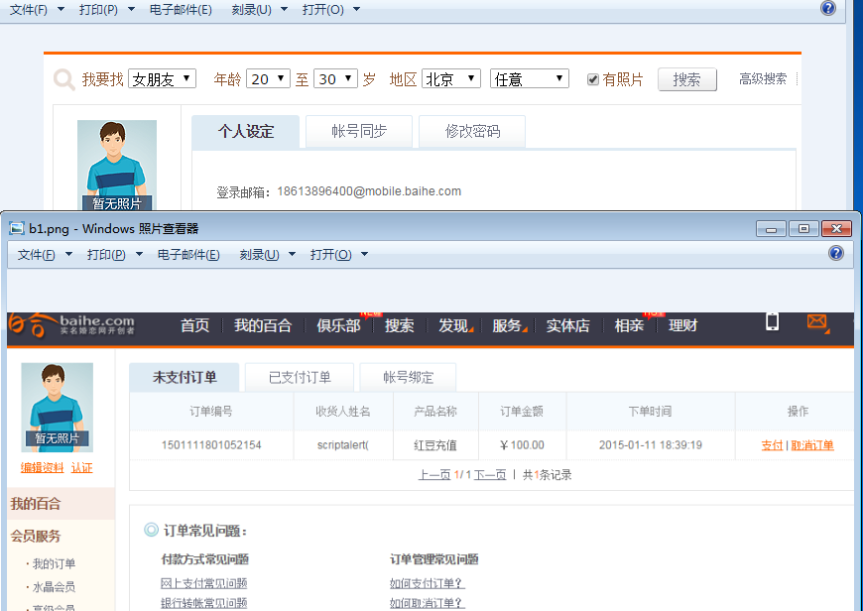Screen dimensions: 863x611
Task: Open the 北京 region dropdown
Action: [x=451, y=79]
